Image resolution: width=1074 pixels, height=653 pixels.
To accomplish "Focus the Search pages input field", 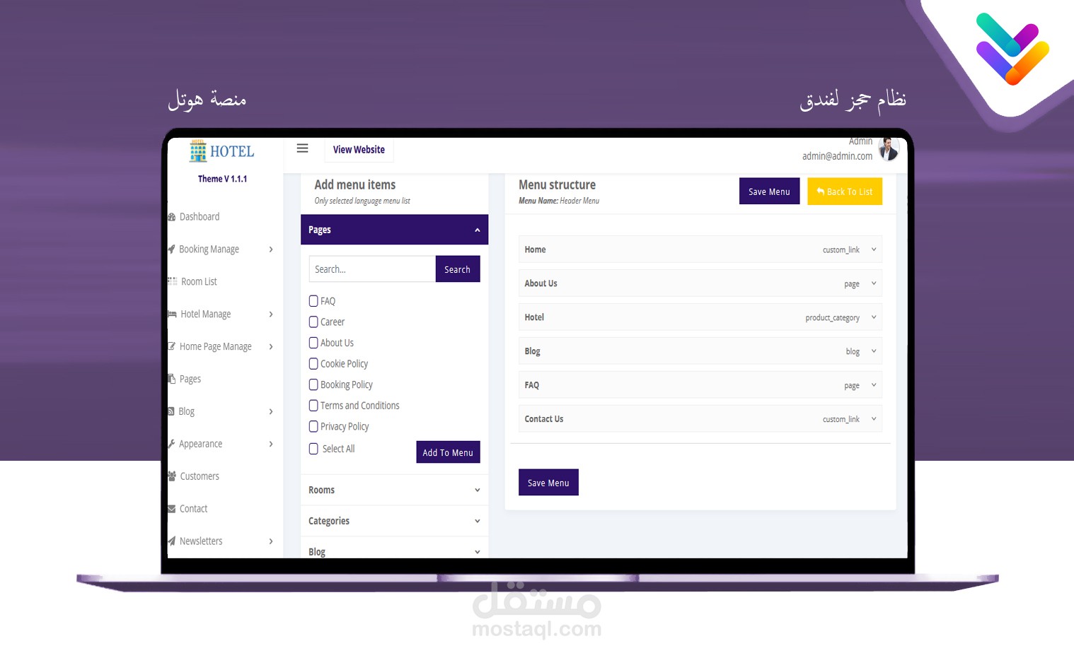I will [x=372, y=269].
